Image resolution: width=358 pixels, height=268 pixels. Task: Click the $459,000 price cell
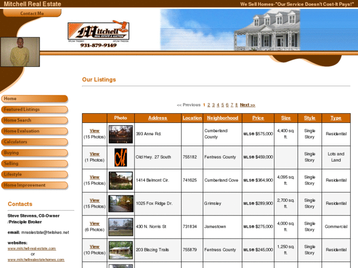258,157
